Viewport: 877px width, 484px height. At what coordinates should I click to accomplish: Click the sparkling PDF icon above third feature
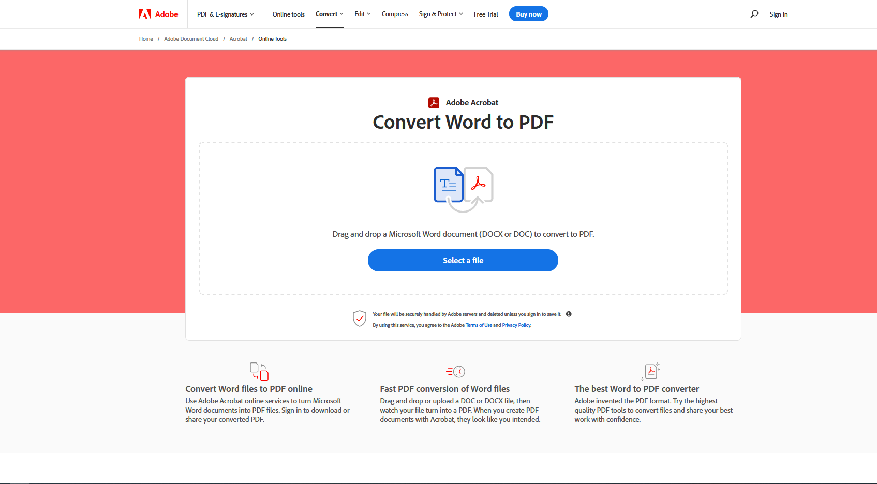tap(650, 371)
